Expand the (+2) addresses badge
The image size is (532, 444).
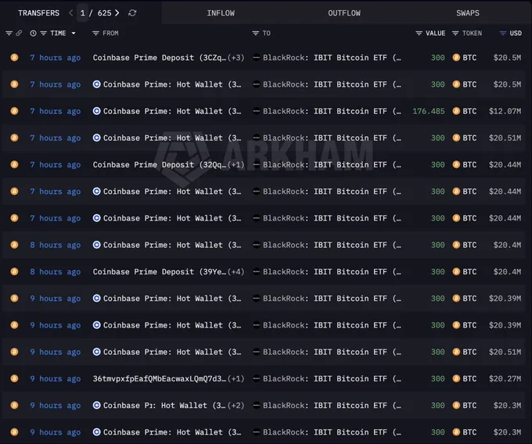coord(235,406)
